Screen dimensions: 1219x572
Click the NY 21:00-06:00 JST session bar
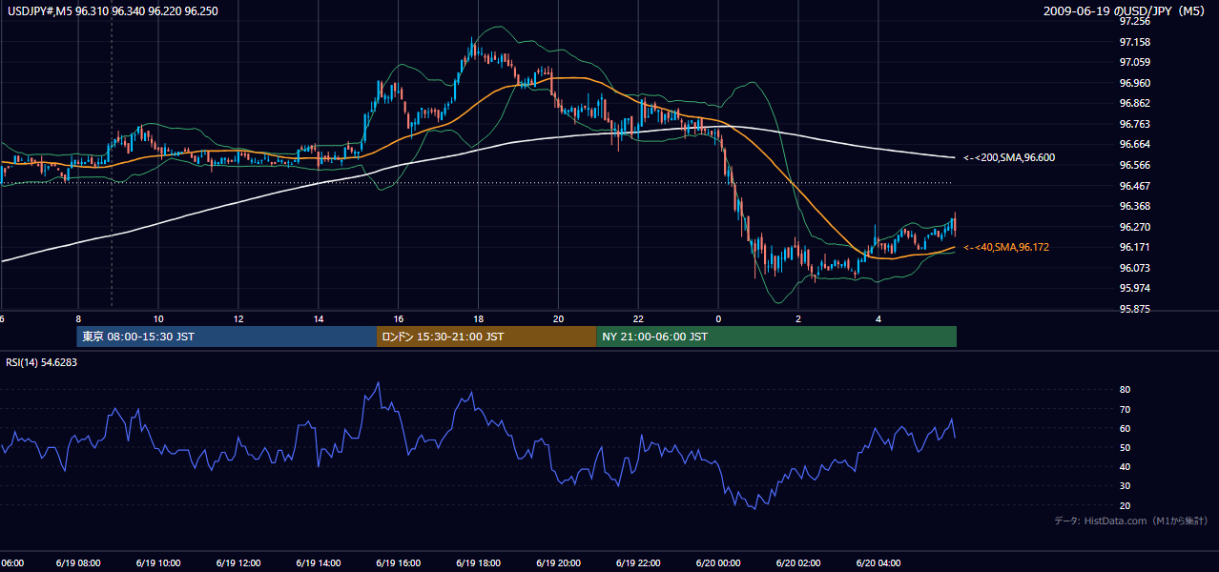click(776, 337)
